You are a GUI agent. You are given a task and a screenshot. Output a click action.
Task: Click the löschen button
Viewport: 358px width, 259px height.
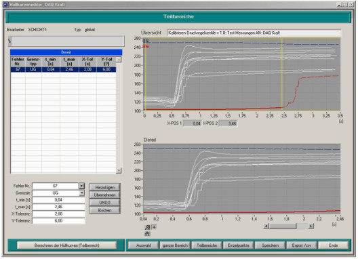104,210
